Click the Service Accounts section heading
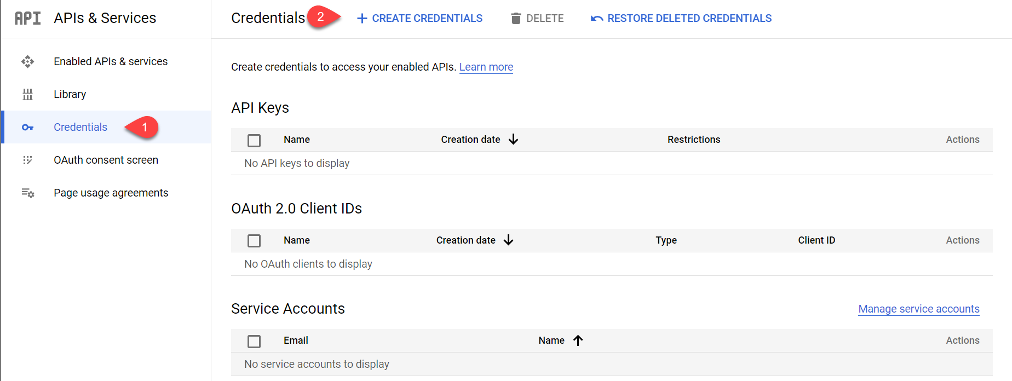The image size is (1012, 381). (x=288, y=309)
